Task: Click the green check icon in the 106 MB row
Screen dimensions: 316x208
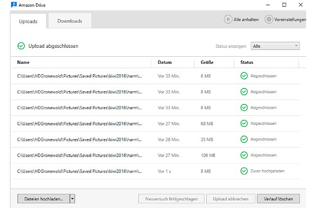Action: coord(244,155)
